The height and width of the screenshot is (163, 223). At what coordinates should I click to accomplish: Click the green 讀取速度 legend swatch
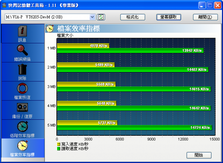59,149
